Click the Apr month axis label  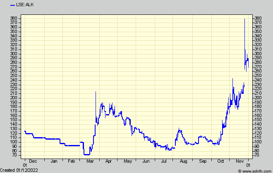[109, 161]
